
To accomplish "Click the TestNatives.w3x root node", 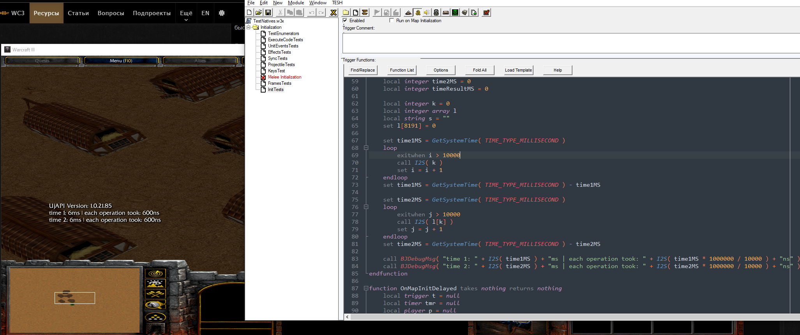I will [x=268, y=21].
